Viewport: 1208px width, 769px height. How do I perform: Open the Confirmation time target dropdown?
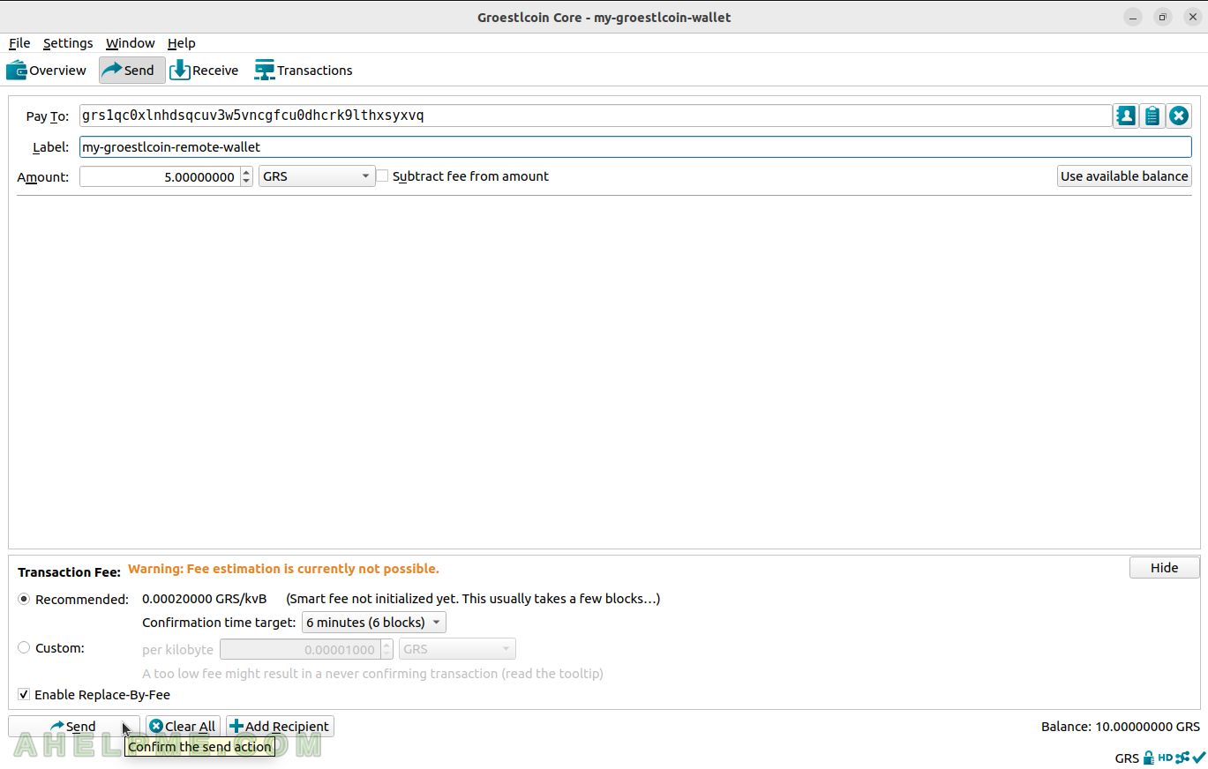[374, 623]
